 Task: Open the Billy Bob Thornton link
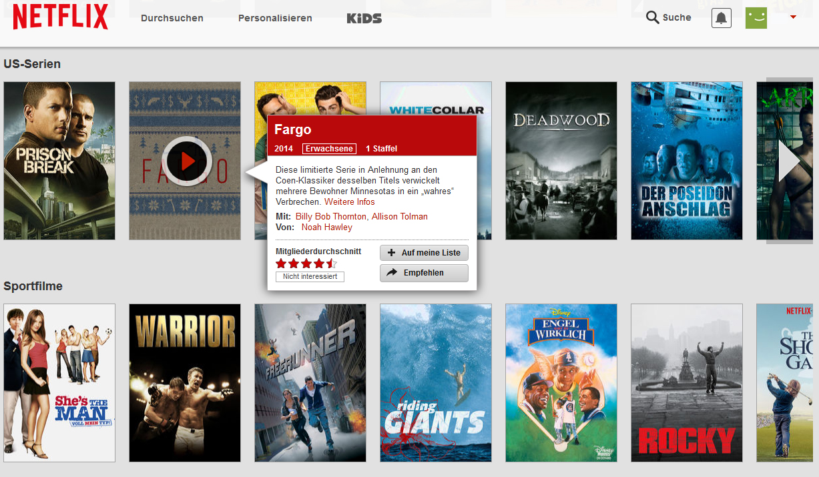coord(331,217)
